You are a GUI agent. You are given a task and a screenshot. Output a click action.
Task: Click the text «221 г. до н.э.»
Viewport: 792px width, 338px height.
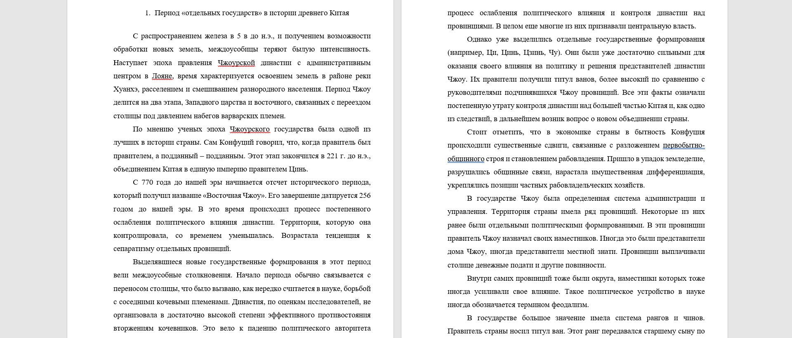[x=349, y=156]
